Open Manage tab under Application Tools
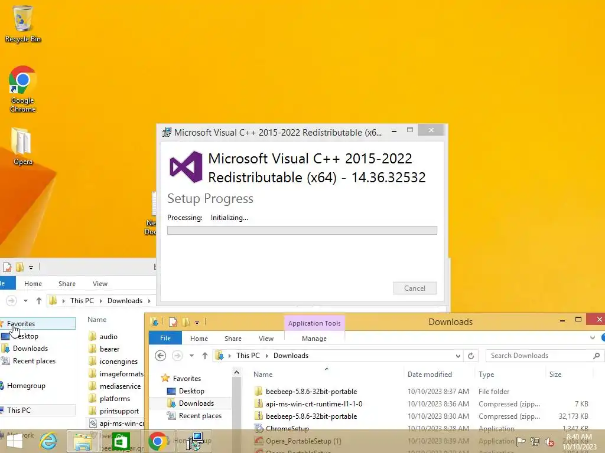This screenshot has height=453, width=605. 314,338
